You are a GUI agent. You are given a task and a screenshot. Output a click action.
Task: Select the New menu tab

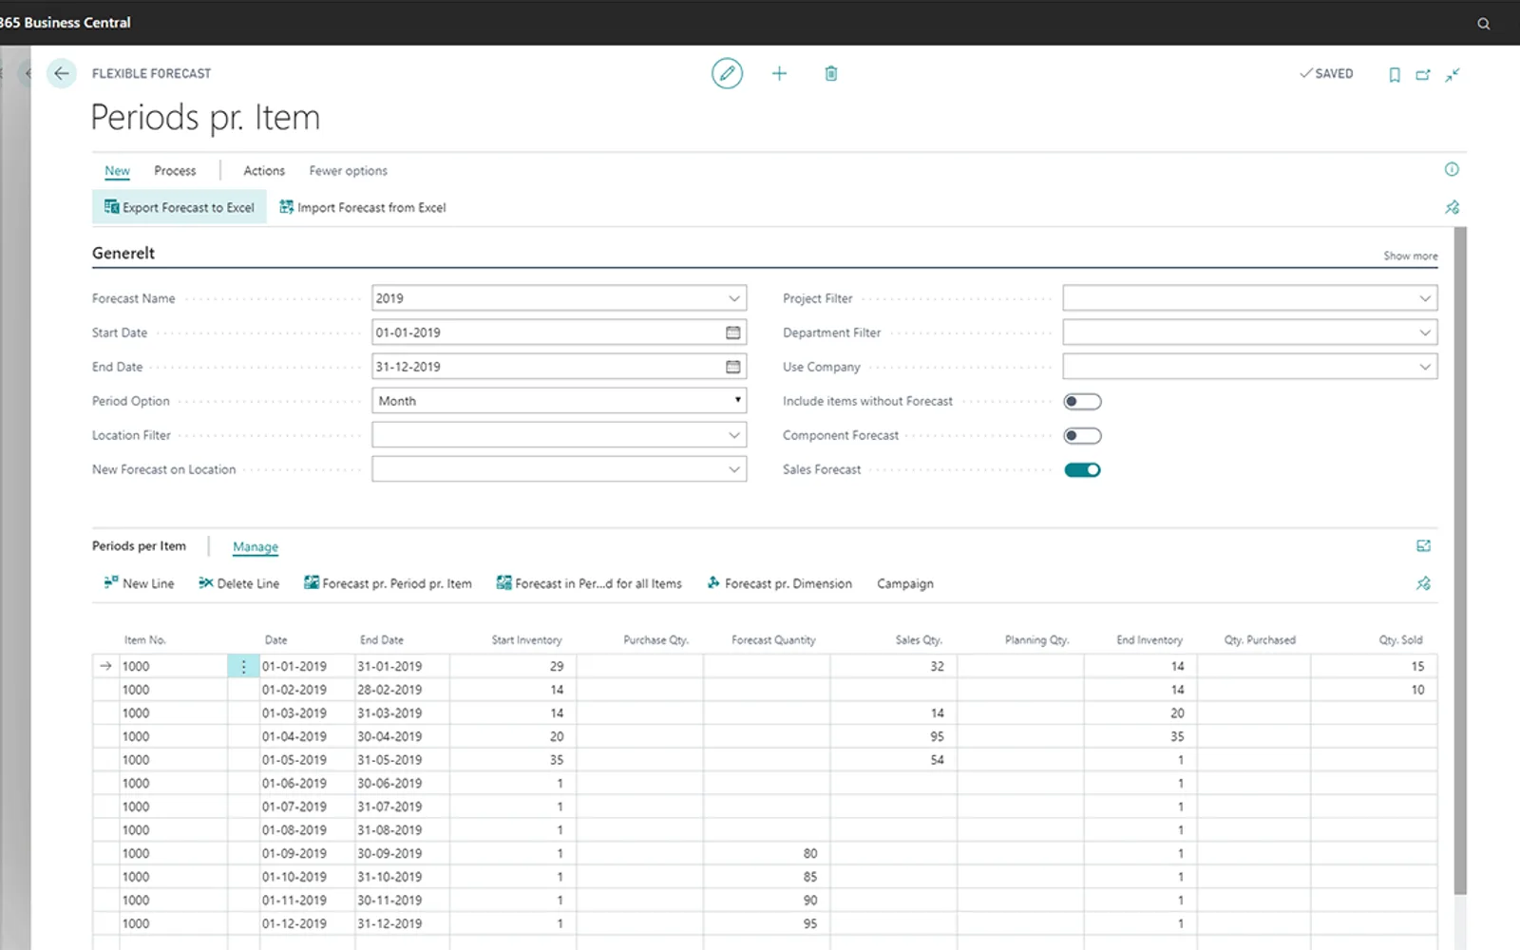(x=117, y=171)
